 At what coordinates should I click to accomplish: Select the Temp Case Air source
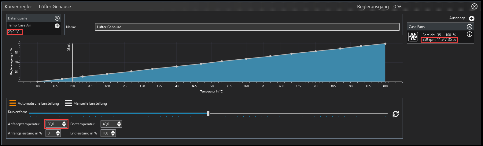point(20,25)
